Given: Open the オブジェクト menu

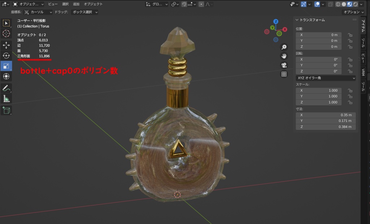Looking at the screenshot, I should click(x=93, y=4).
